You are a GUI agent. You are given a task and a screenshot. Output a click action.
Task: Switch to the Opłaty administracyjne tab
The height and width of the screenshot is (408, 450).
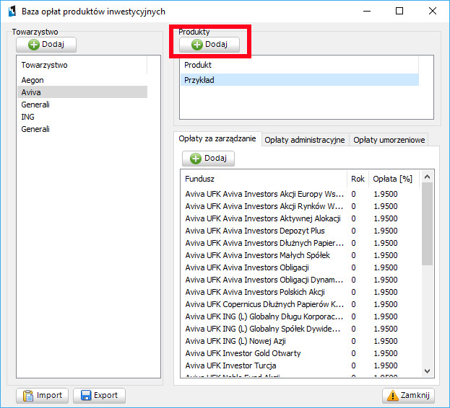click(x=304, y=140)
